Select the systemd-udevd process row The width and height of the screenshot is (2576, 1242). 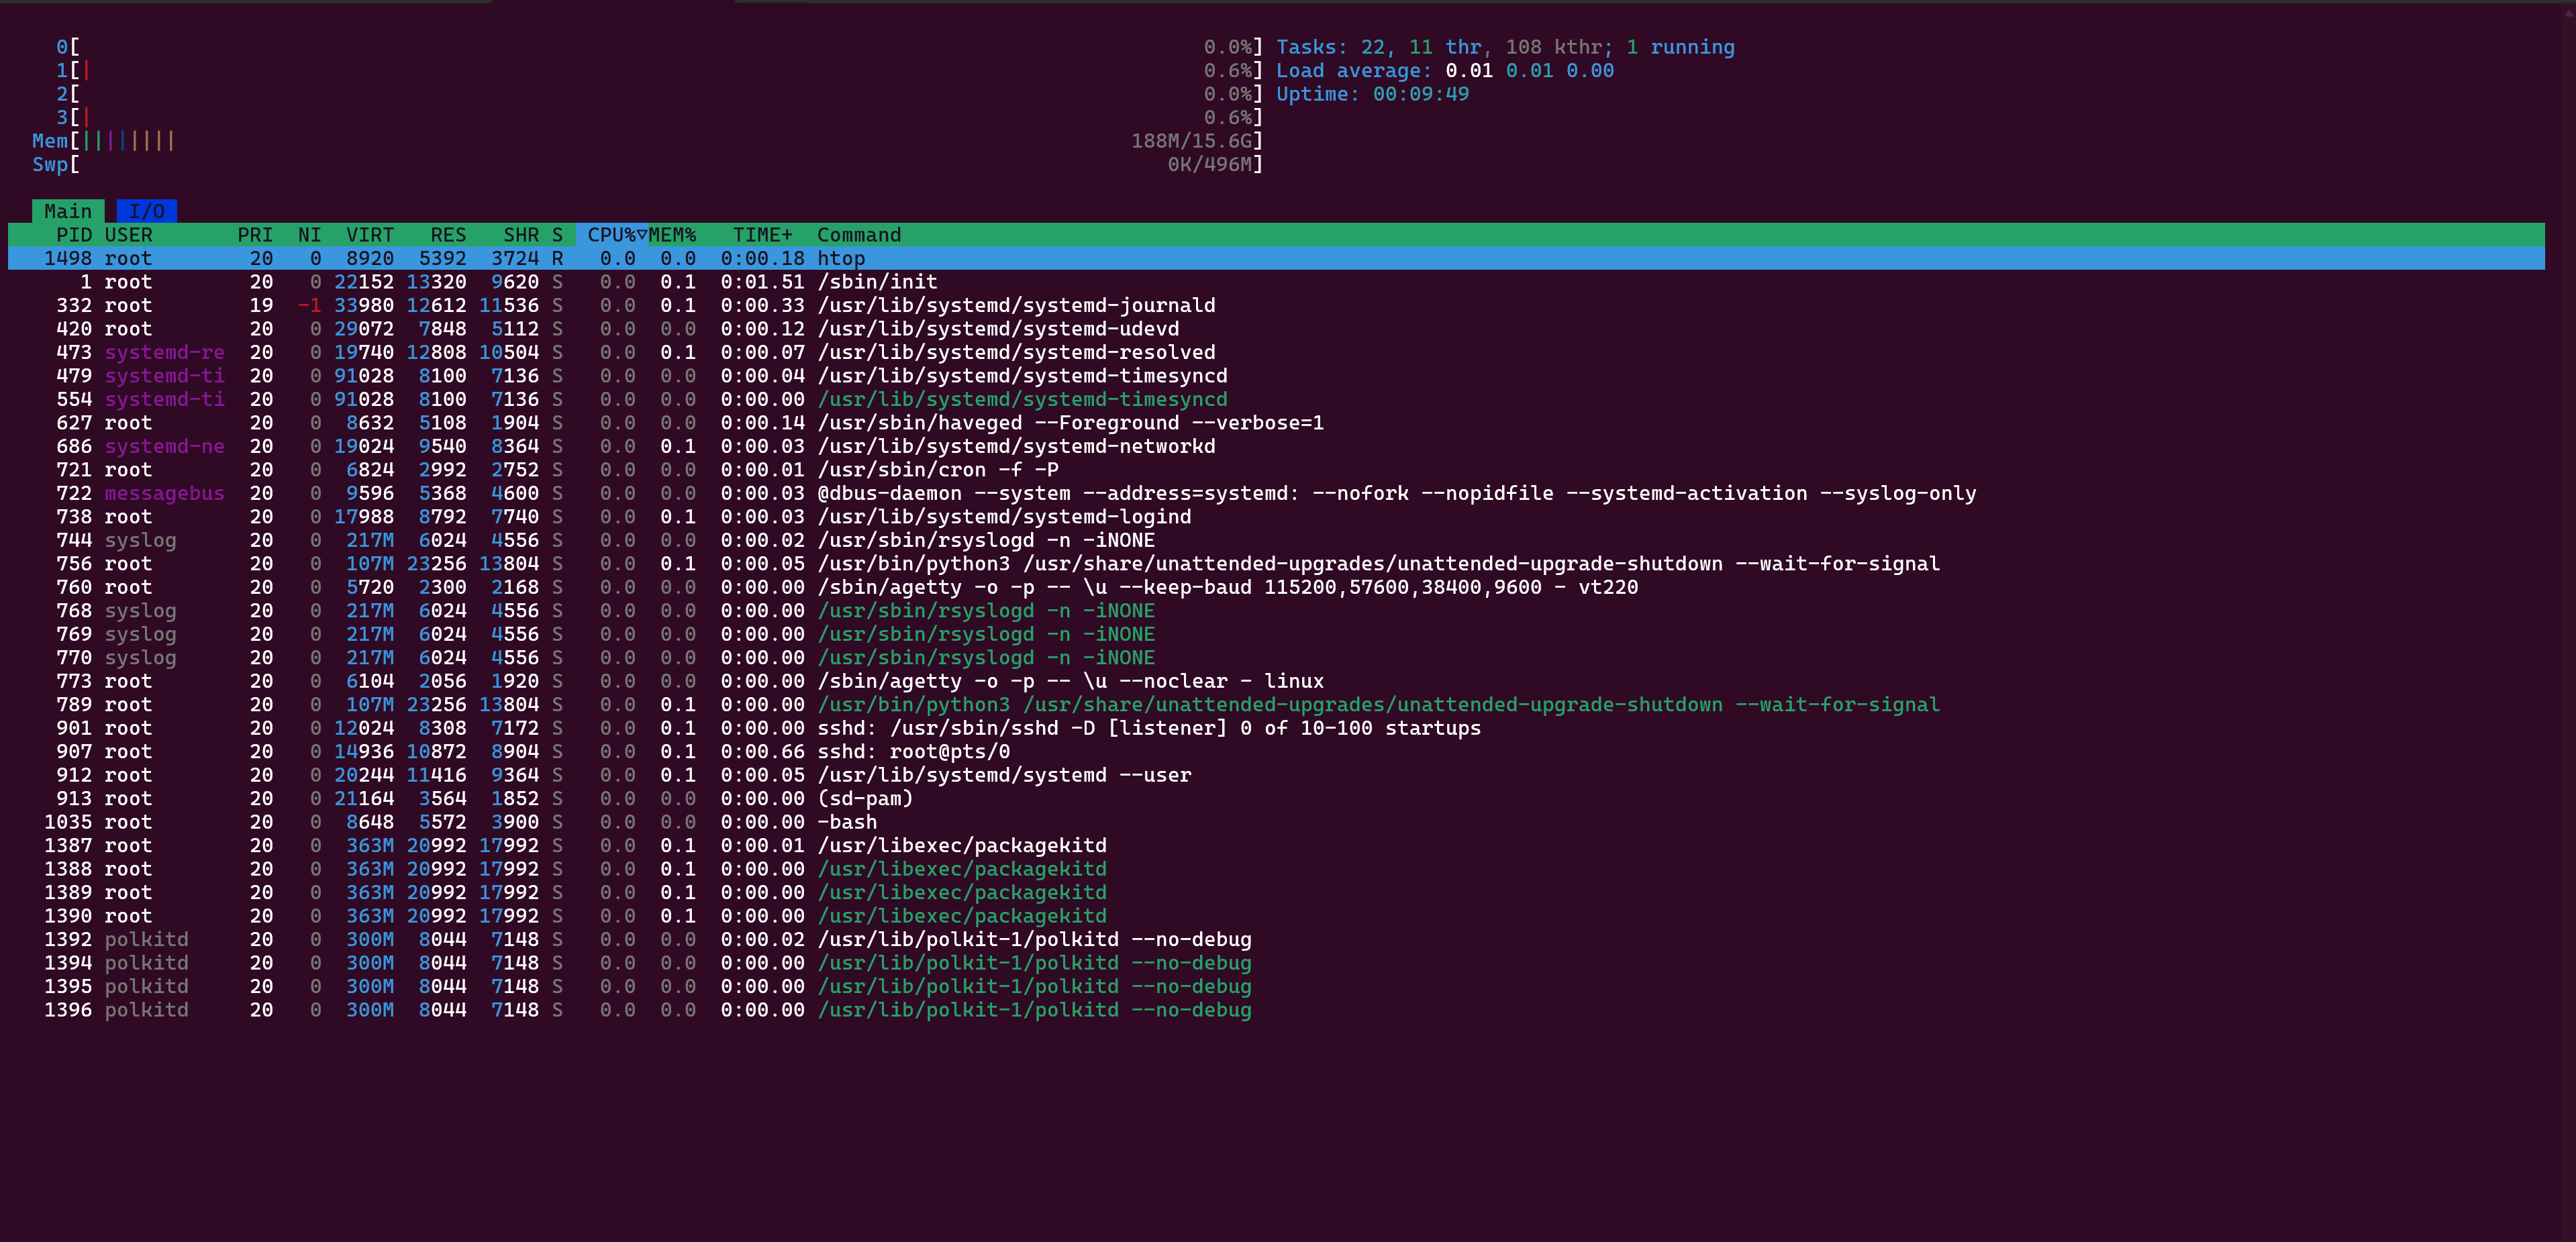1276,329
